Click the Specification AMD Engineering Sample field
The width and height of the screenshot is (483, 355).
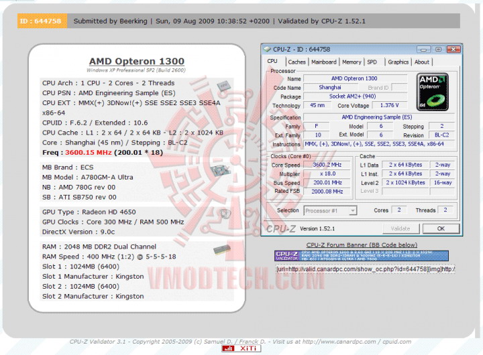[x=379, y=117]
